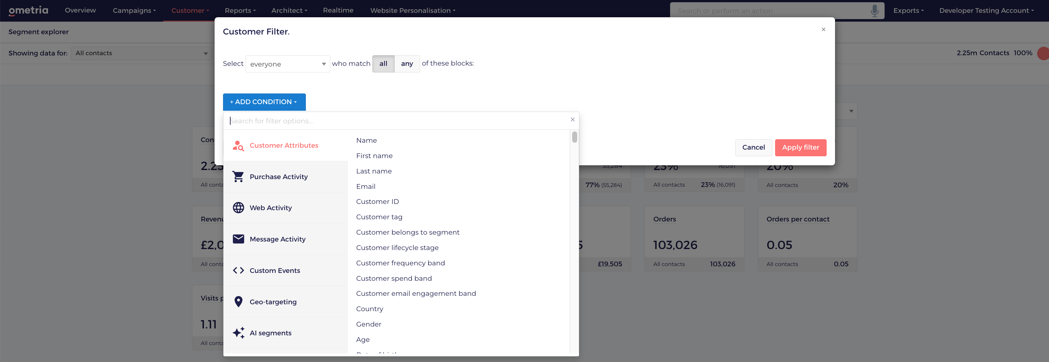Click the 'Orders per contact' card title
Viewport: 1049px width, 362px height.
[797, 219]
